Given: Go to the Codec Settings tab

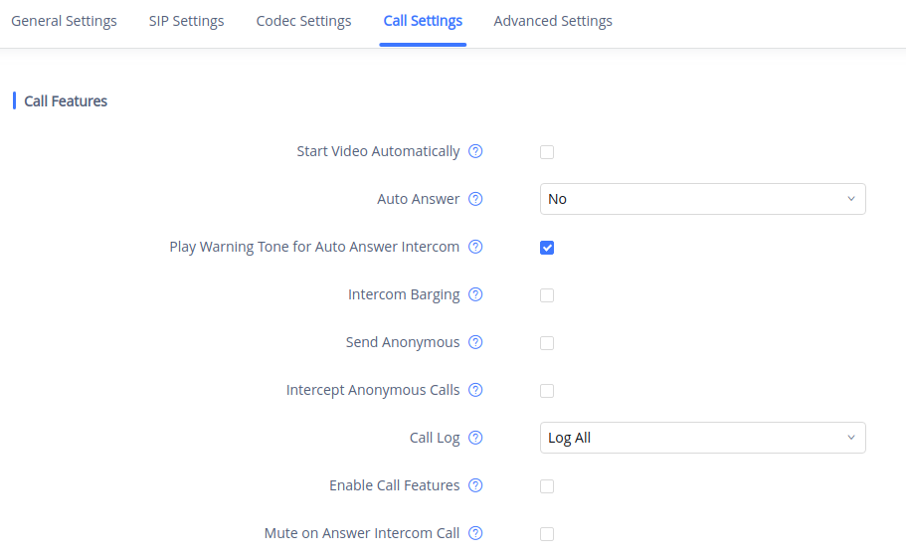Looking at the screenshot, I should pos(303,21).
